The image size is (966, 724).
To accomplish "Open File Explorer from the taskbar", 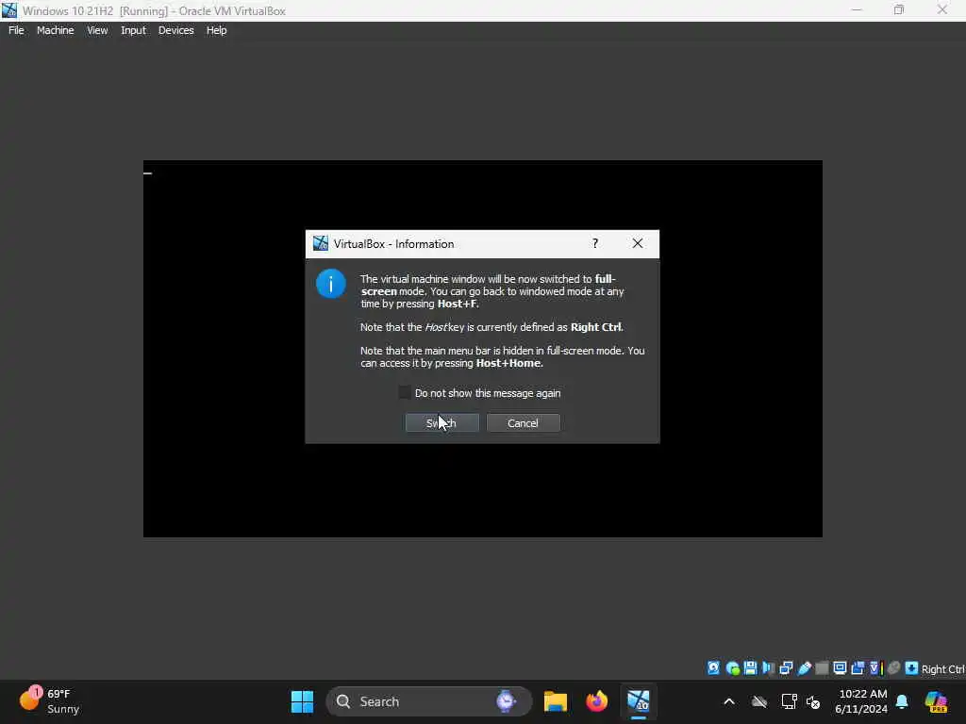I will click(x=555, y=701).
